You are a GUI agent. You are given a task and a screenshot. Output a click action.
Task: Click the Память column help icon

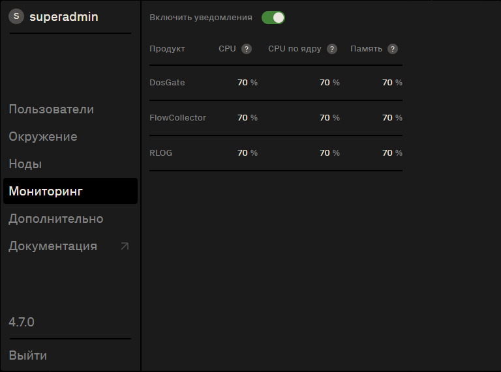393,49
